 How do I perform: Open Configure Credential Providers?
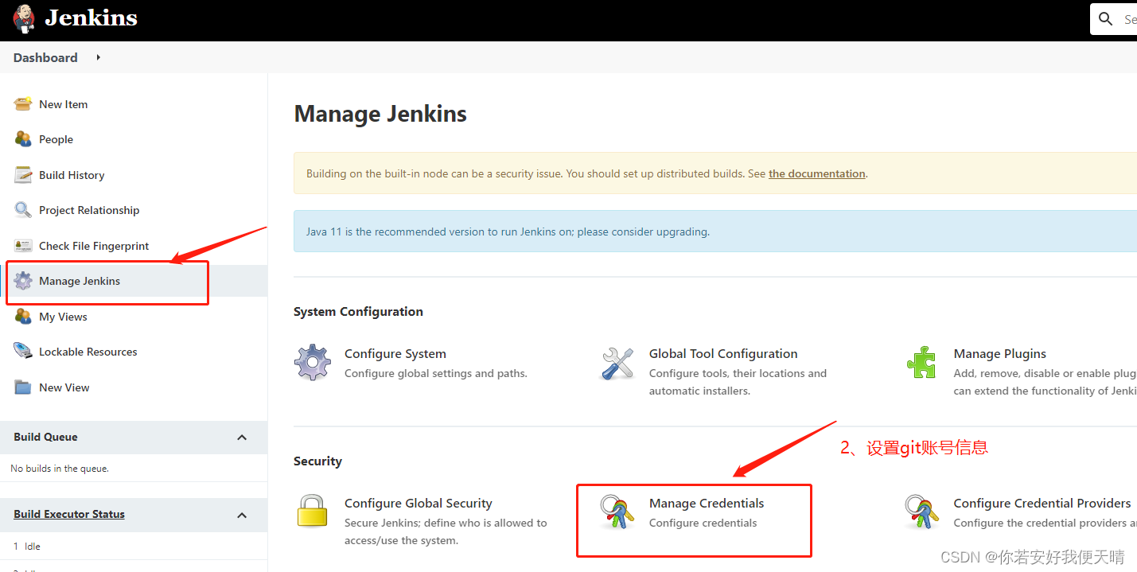tap(1042, 504)
